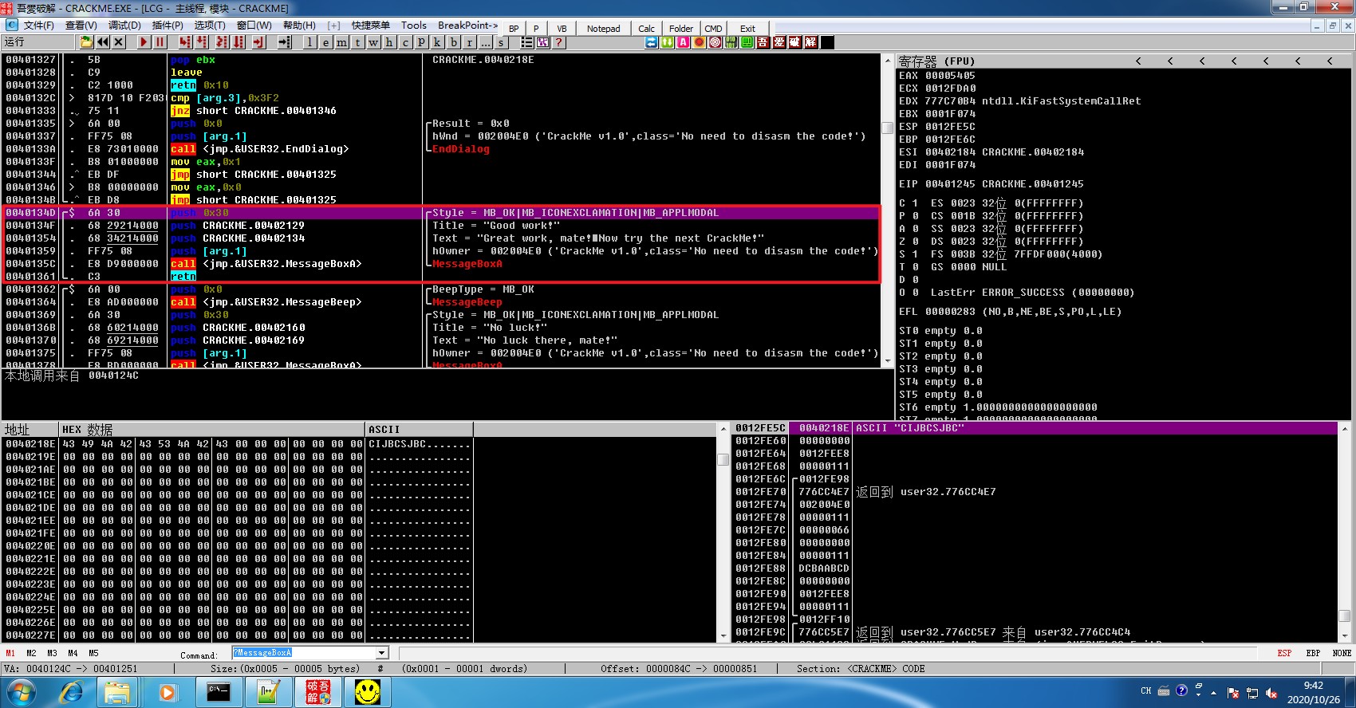This screenshot has height=708, width=1356.
Task: Click the Go to address arrow icon
Action: 284,42
